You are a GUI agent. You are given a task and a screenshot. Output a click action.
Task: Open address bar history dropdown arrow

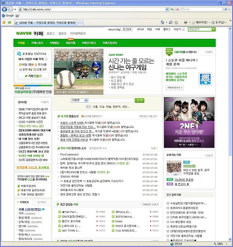click(167, 9)
